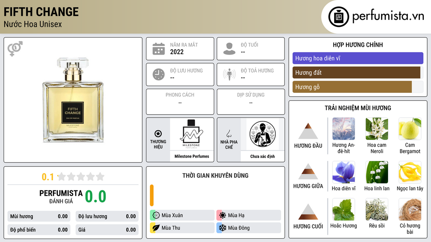431x242 pixels.
Task: Click the Mùa Đông snowflake icon
Action: point(223,228)
